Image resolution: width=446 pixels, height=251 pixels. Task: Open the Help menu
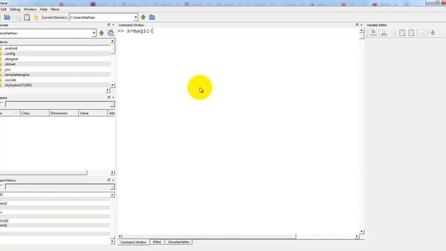[x=43, y=9]
